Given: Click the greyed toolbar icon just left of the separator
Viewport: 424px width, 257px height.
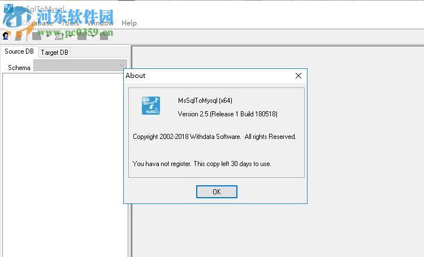Looking at the screenshot, I should pyautogui.click(x=19, y=36).
